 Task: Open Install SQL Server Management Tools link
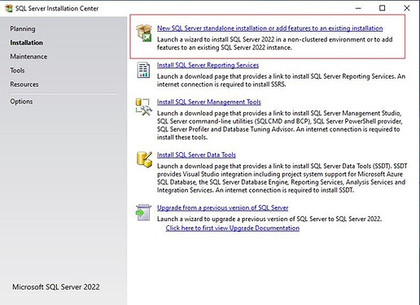coord(209,102)
